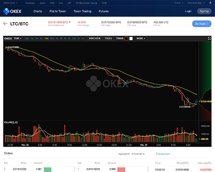Toggle fullscreen chart icon
The height and width of the screenshot is (172, 215).
[x=209, y=38]
